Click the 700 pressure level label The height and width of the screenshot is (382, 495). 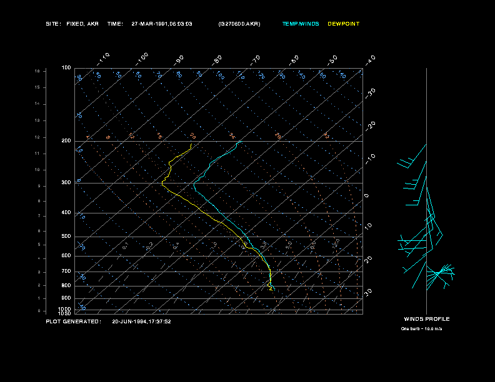(66, 271)
